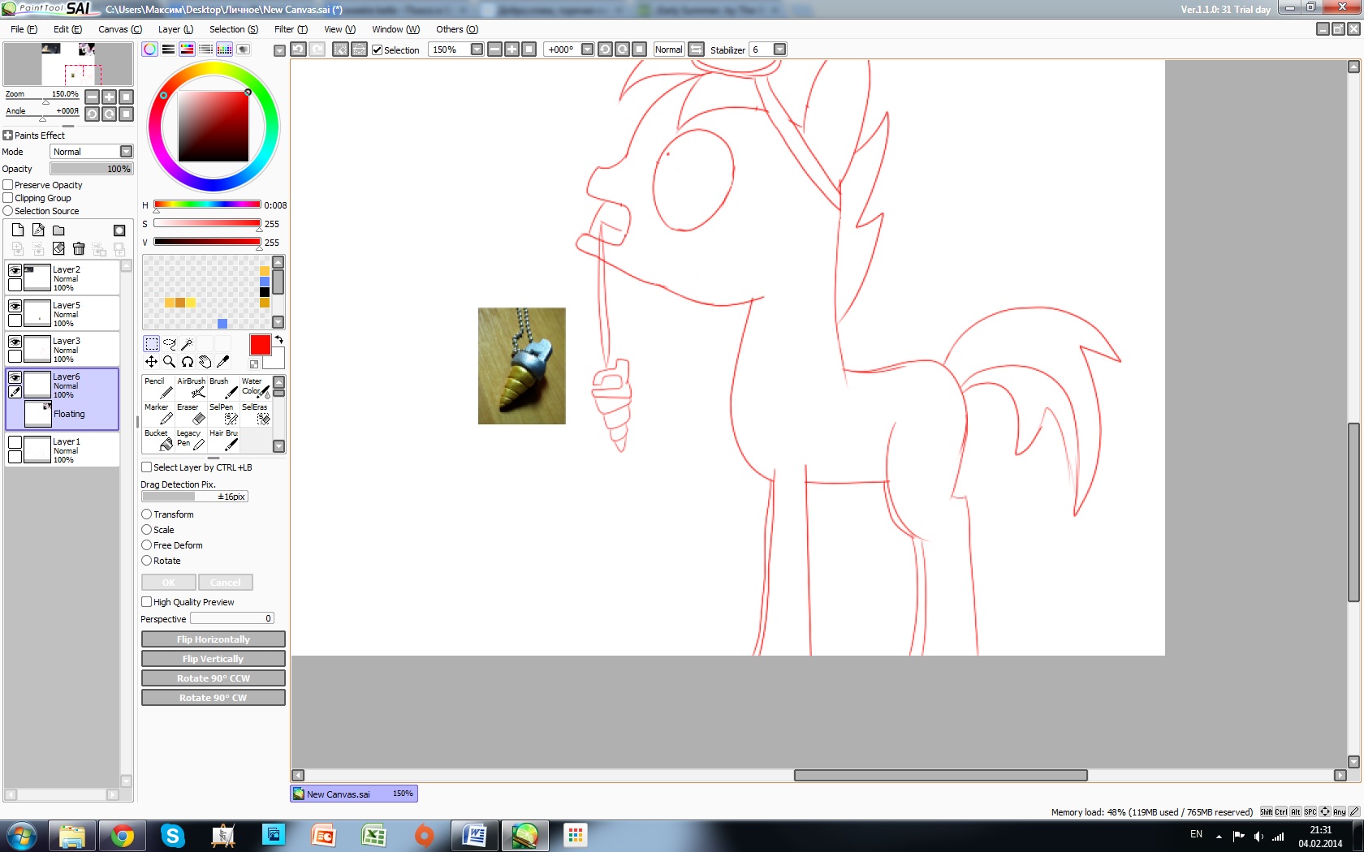Open the color panel options arrow
Viewport: 1364px width, 852px height.
point(279,50)
